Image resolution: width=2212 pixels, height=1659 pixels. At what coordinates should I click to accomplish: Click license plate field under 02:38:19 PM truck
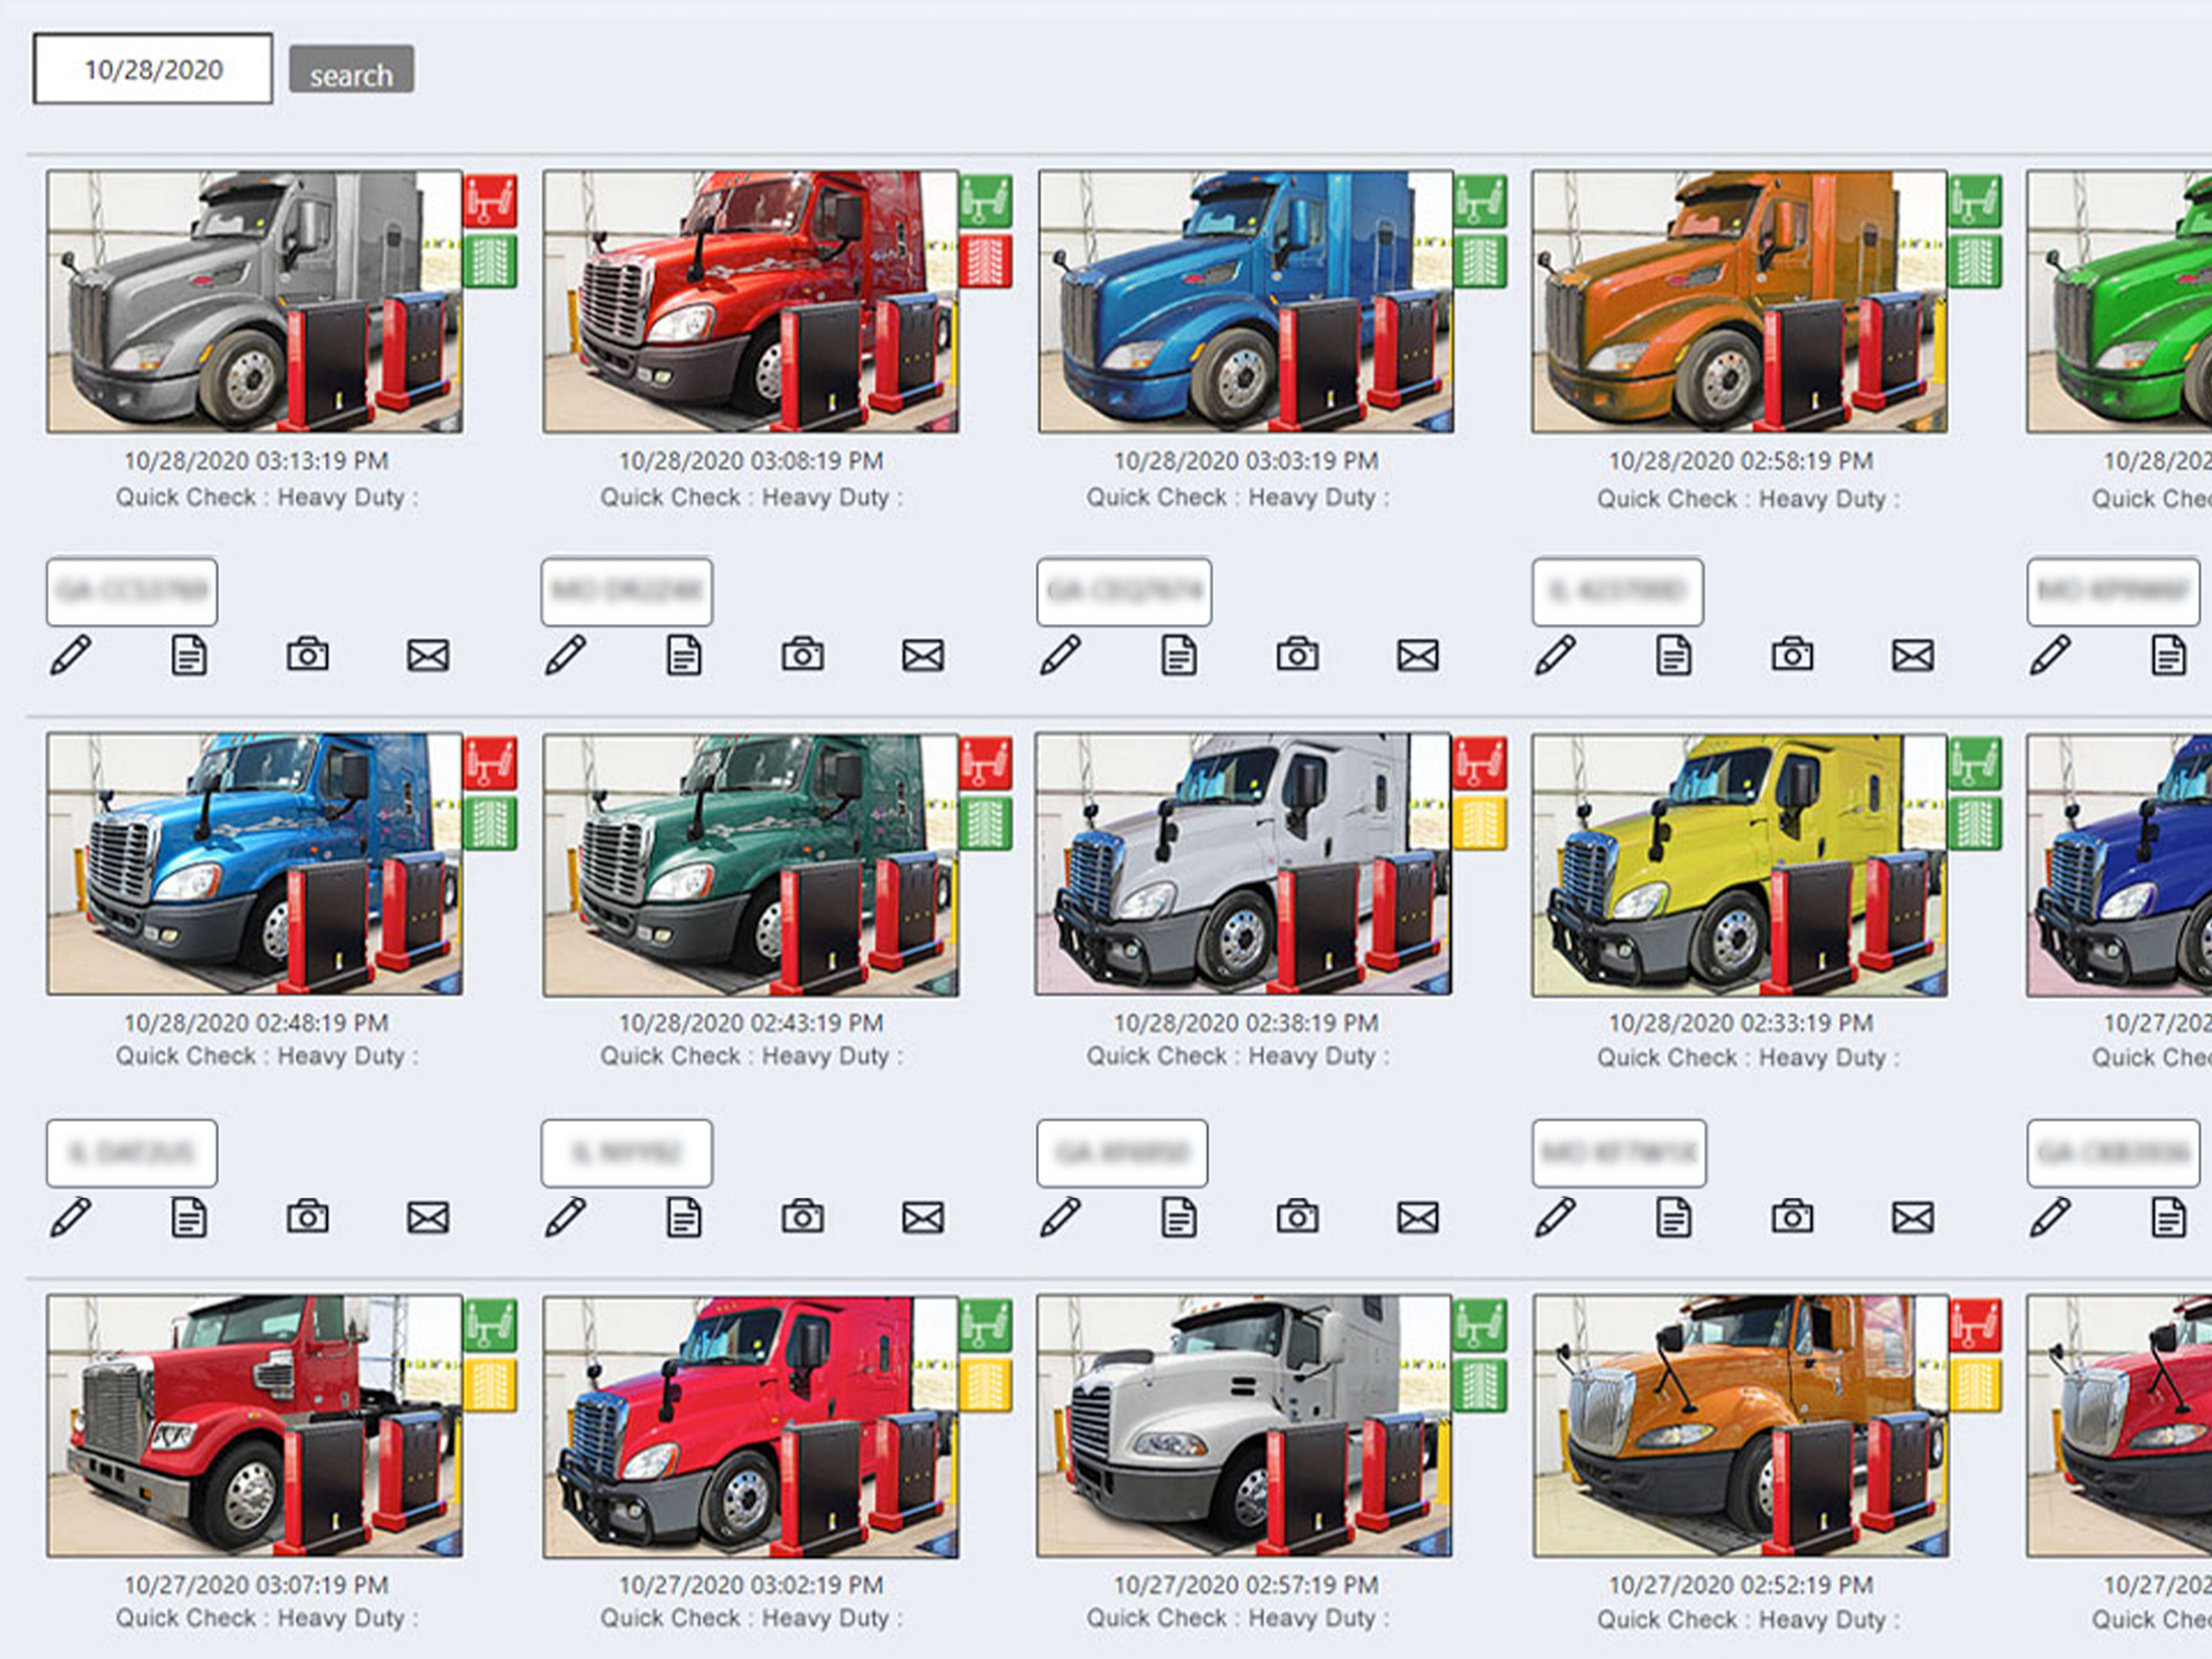coord(1122,1153)
